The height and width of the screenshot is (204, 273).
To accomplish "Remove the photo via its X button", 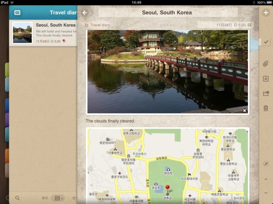I will [245, 111].
